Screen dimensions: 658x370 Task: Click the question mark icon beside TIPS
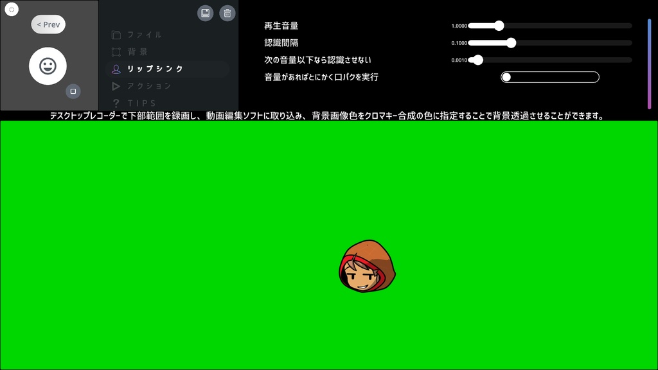click(116, 103)
